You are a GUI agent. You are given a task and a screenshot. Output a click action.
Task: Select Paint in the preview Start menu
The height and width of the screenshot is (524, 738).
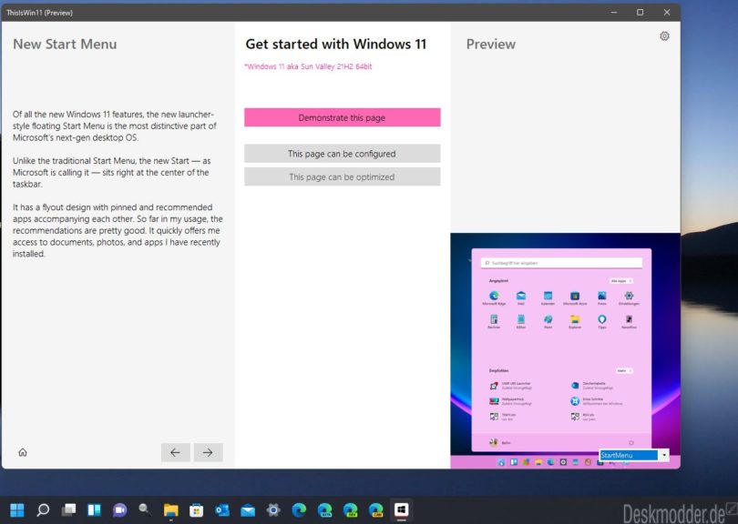[x=547, y=321]
